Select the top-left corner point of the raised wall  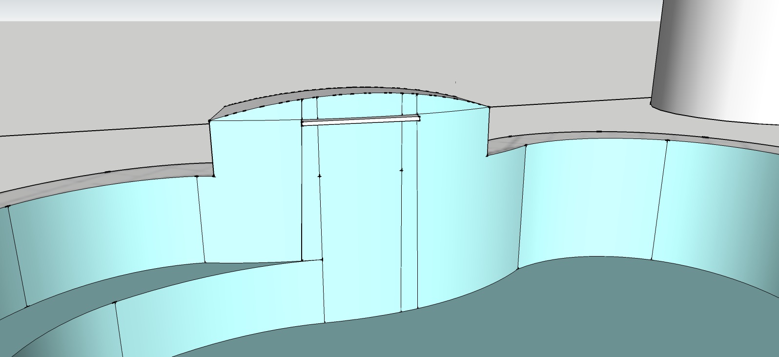pyautogui.click(x=210, y=121)
